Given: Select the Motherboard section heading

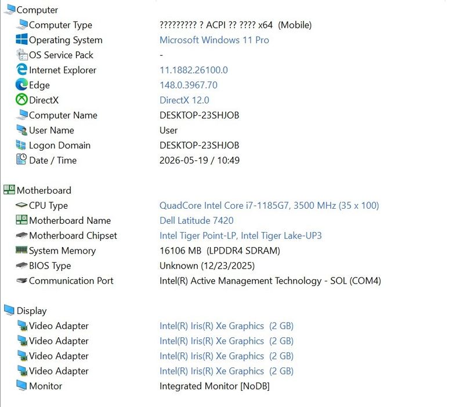Looking at the screenshot, I should (44, 190).
